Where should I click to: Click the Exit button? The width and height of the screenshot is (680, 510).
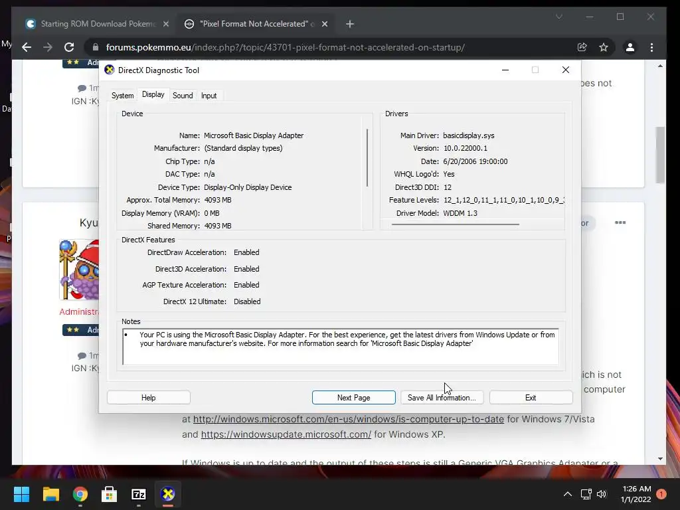click(x=531, y=397)
